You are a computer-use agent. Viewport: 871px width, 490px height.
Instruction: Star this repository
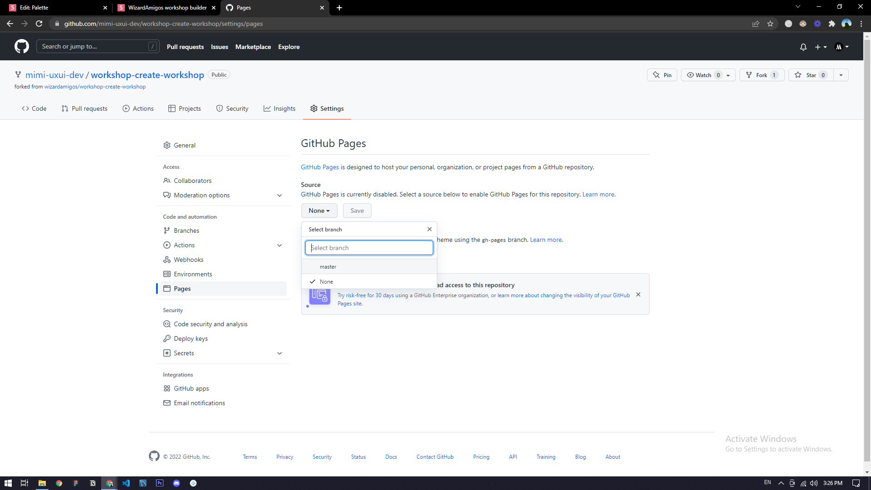coord(811,75)
